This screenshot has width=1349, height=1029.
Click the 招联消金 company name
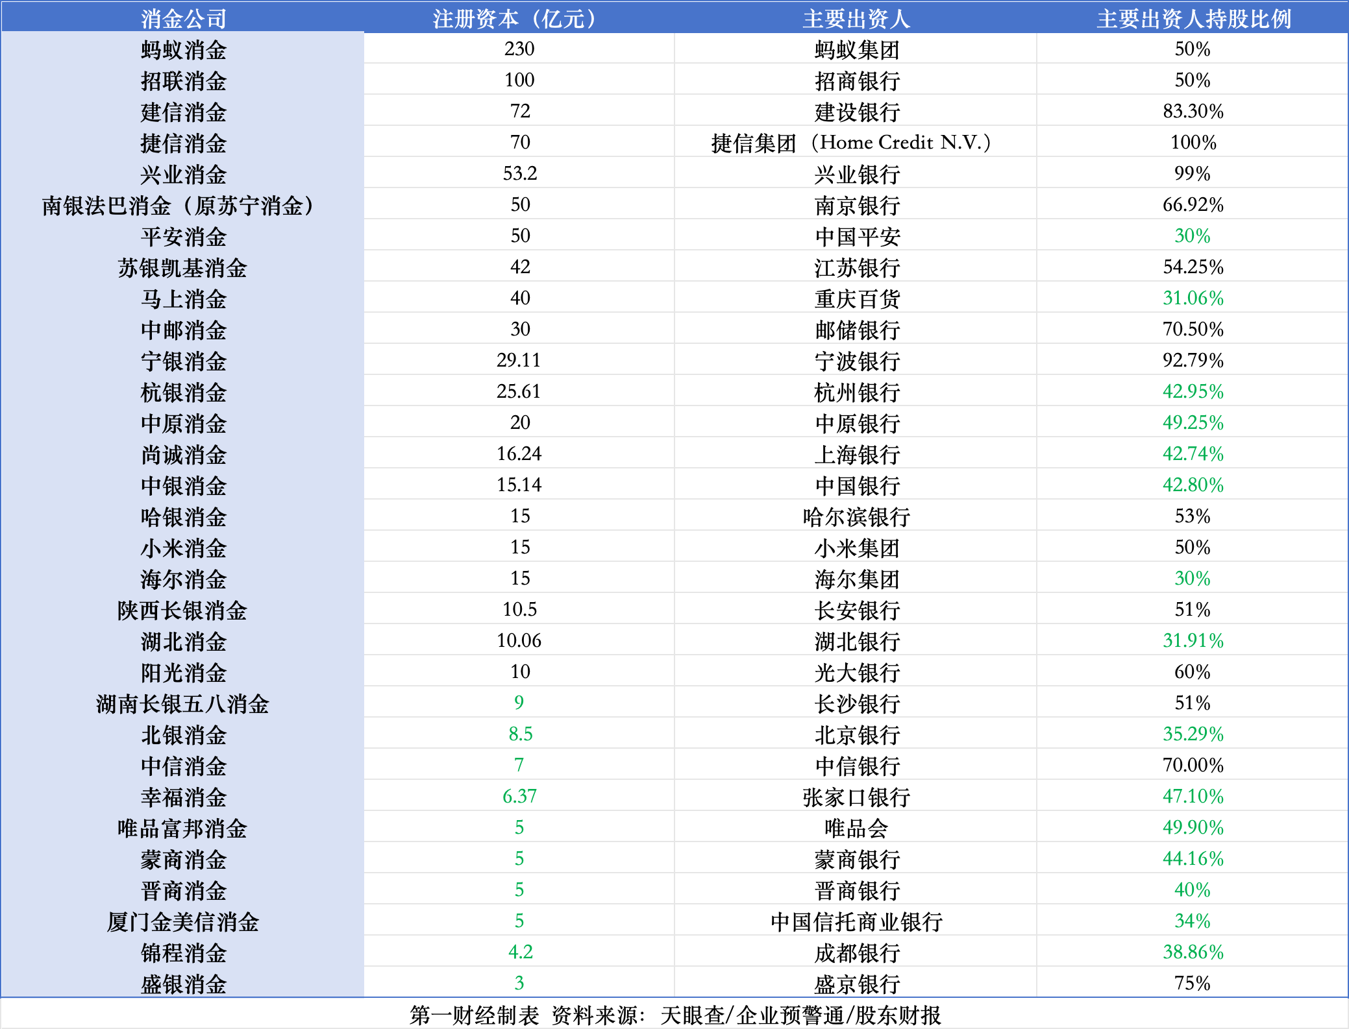[182, 80]
